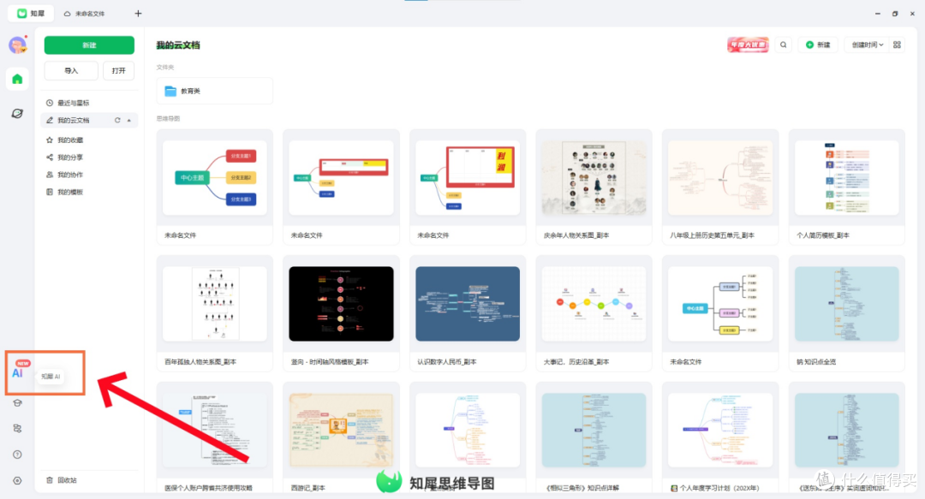
Task: Open the black 竖向-时间轴风格模板_副本 card
Action: click(x=341, y=313)
